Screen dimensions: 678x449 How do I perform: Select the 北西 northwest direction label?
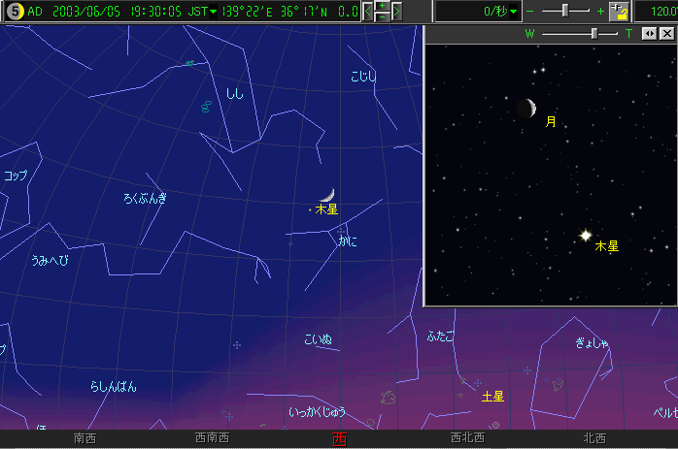pyautogui.click(x=593, y=439)
